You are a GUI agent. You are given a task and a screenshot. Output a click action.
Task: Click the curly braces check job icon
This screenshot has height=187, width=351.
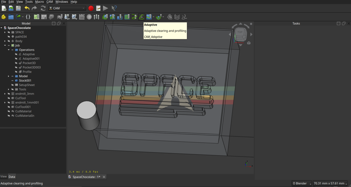pos(28,17)
